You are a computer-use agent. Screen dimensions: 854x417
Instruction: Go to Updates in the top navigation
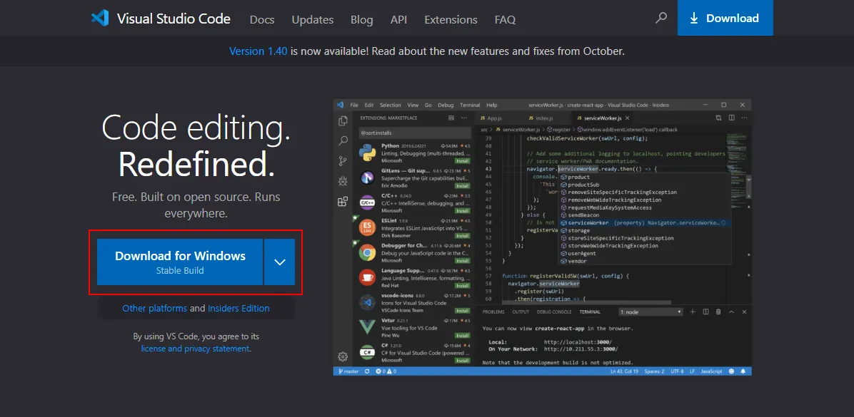(313, 19)
